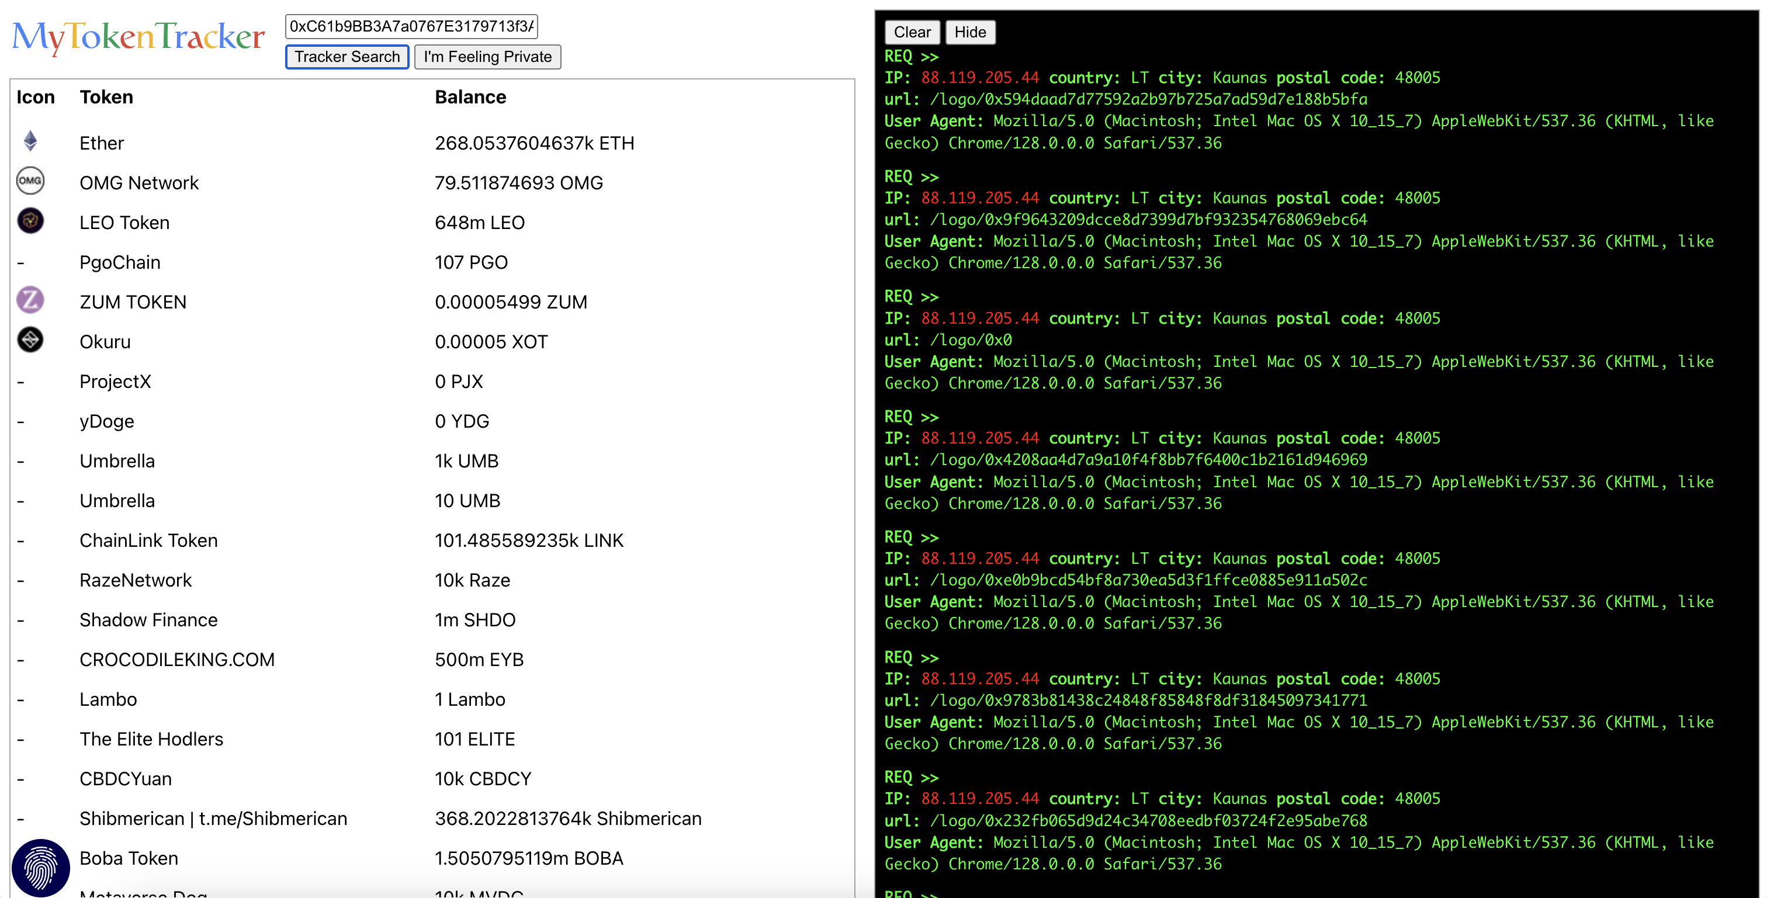The width and height of the screenshot is (1767, 898).
Task: Select the 10k Raze balance
Action: (473, 581)
